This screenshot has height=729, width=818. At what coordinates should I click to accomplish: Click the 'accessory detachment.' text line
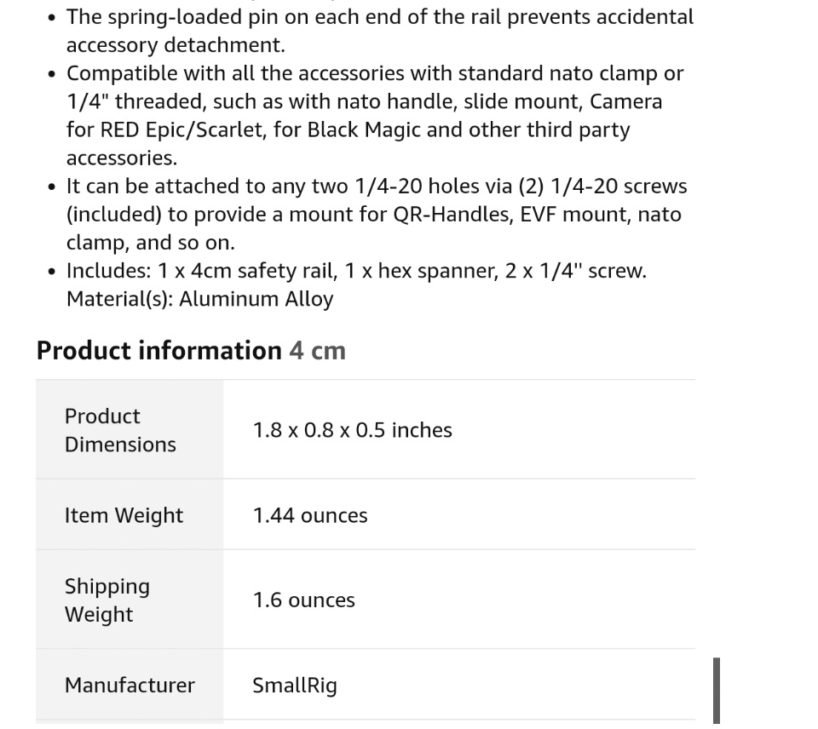176,45
